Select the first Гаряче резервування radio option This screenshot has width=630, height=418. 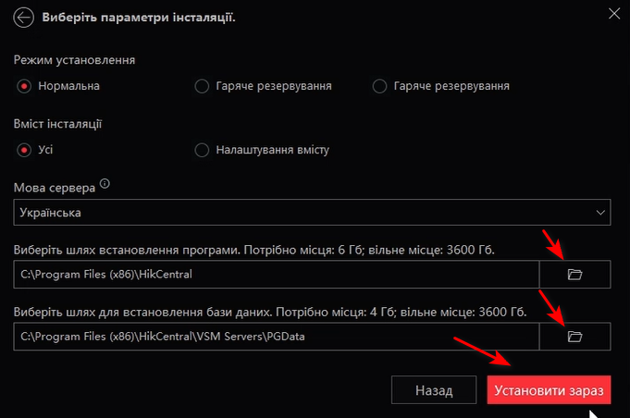click(x=202, y=86)
